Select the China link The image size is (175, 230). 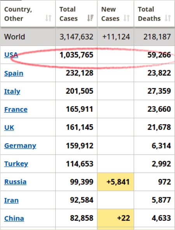14,218
